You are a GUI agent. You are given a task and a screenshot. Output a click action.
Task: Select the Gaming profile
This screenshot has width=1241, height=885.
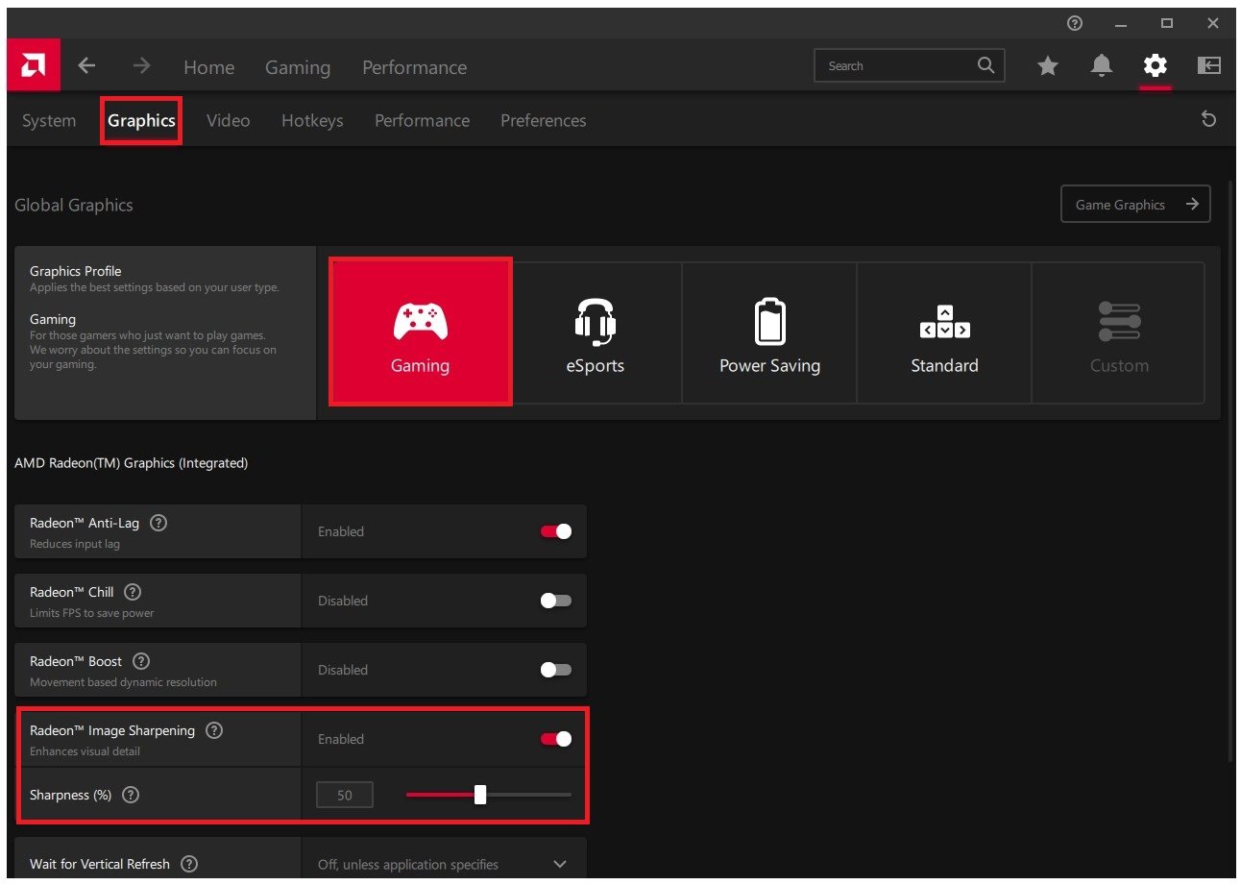[x=420, y=332]
